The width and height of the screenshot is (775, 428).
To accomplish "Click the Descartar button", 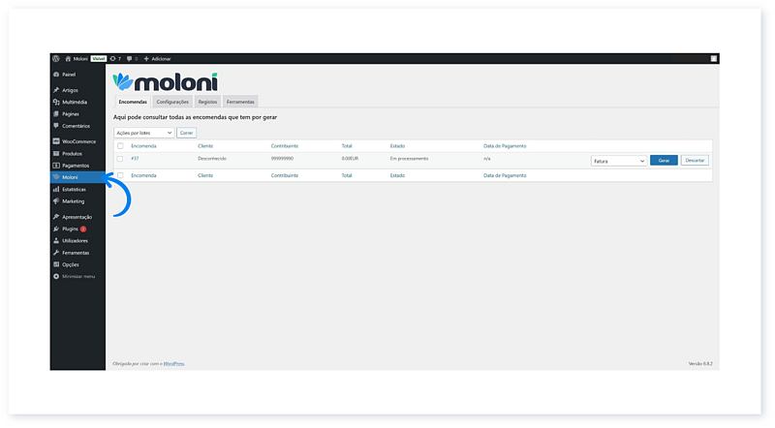I will point(695,161).
